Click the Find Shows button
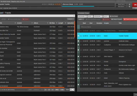 click(x=114, y=16)
